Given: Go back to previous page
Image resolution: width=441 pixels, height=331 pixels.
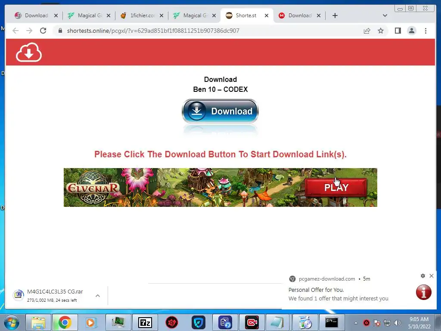Looking at the screenshot, I should [16, 31].
